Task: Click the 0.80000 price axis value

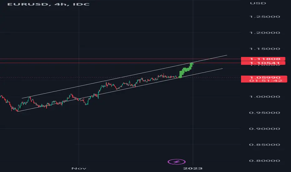Action: tap(265, 161)
